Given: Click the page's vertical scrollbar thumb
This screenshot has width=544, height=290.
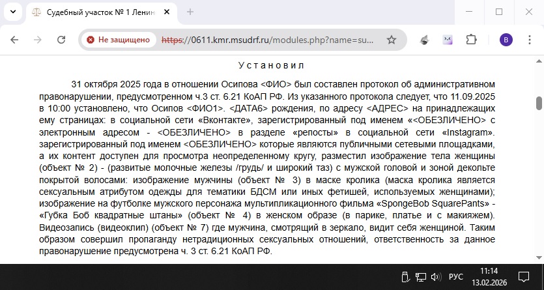Looking at the screenshot, I should pos(539,103).
